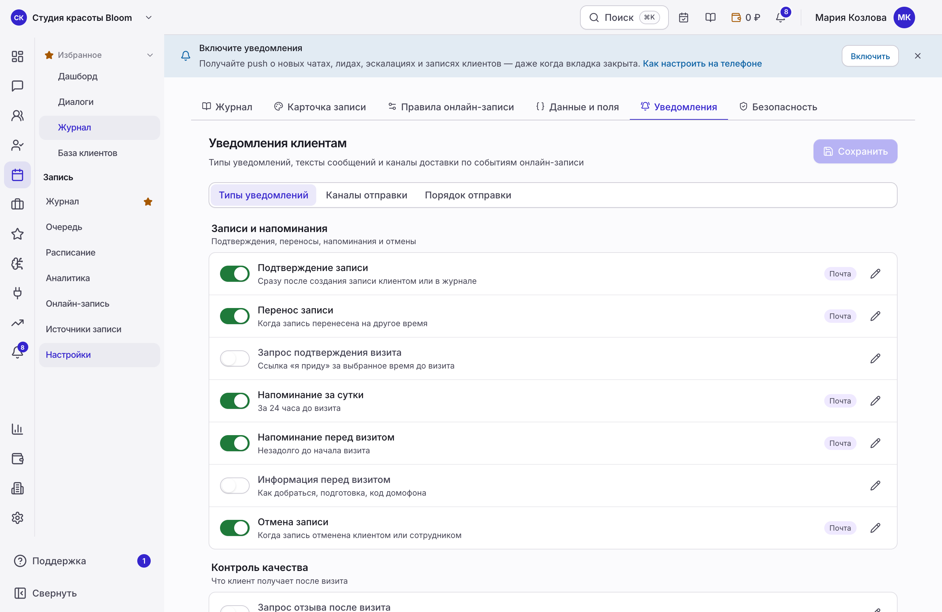This screenshot has height=612, width=942.
Task: Switch to Порядок отправки tab
Action: (x=468, y=195)
